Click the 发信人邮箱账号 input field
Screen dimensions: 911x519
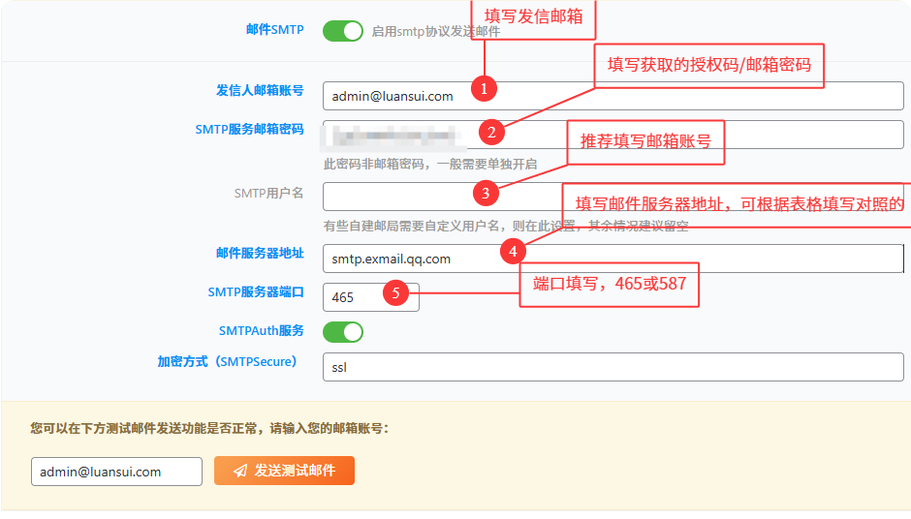coord(613,96)
